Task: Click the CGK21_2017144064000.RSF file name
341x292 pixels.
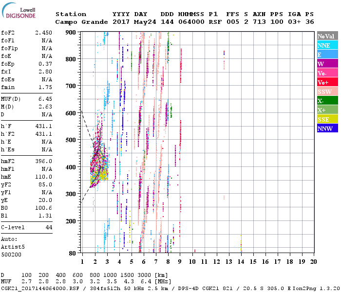Action: (40, 289)
